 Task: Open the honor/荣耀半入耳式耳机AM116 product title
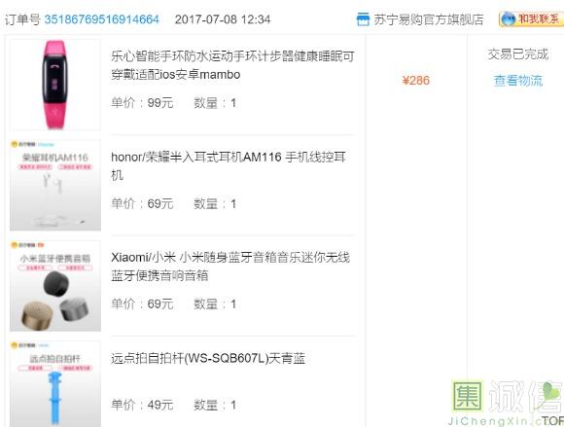click(x=229, y=165)
